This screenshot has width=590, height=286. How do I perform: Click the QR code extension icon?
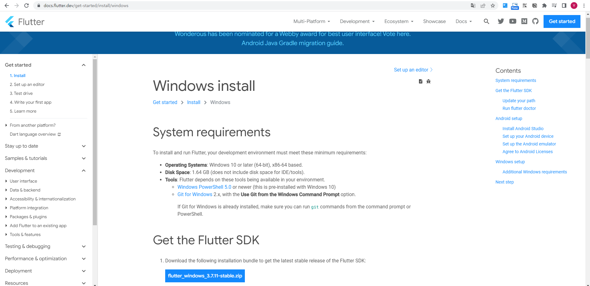point(525,6)
